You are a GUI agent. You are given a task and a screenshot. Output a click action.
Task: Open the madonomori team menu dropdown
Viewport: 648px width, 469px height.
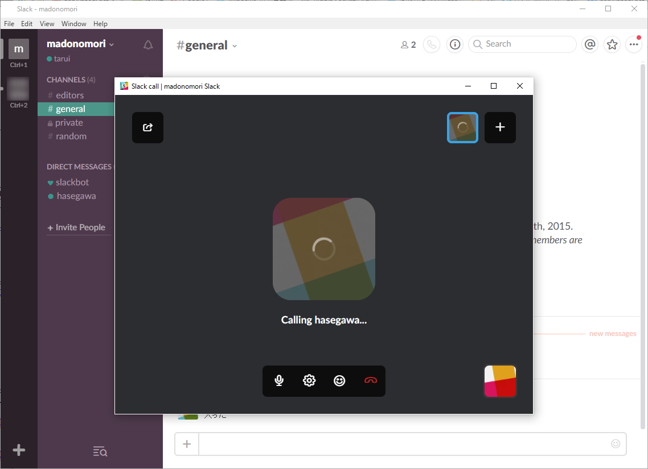pyautogui.click(x=80, y=44)
